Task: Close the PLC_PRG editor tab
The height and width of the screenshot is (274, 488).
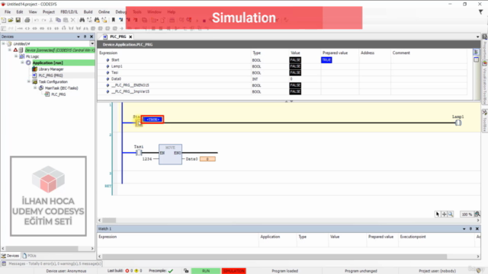Action: pos(130,37)
